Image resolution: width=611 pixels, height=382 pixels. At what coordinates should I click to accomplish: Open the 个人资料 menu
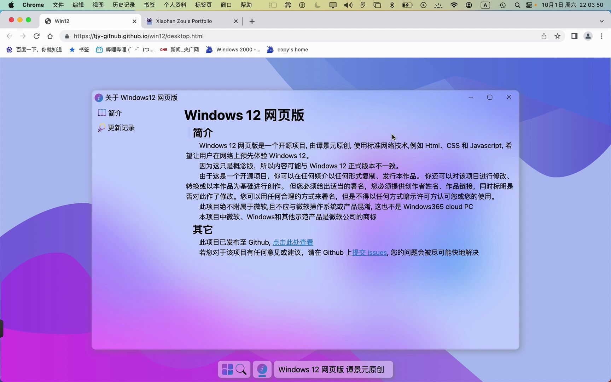point(175,5)
